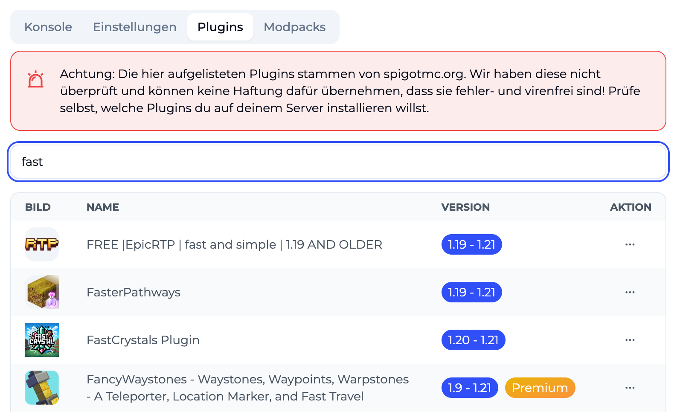Switch to the Einstellungen tab

[x=135, y=27]
